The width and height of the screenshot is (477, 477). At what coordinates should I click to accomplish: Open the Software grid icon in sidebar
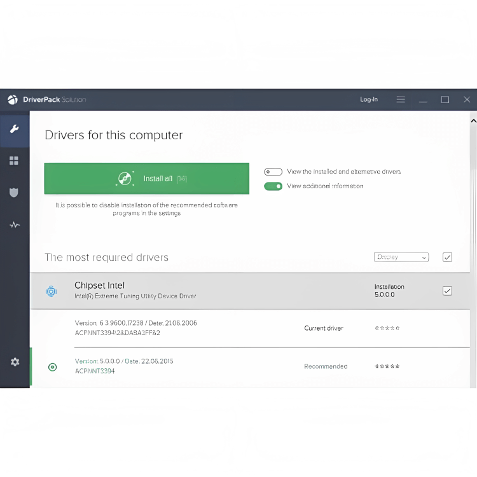coord(14,161)
